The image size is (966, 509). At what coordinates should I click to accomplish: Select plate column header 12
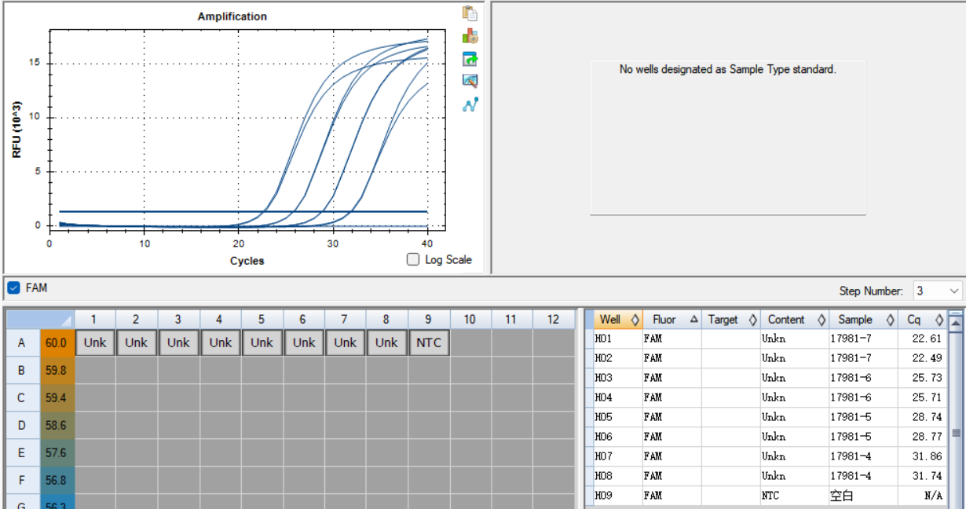click(553, 319)
